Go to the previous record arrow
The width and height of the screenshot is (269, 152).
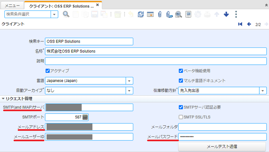click(249, 24)
